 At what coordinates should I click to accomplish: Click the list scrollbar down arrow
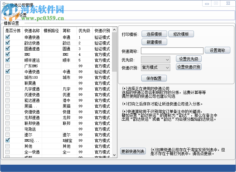[114, 155]
